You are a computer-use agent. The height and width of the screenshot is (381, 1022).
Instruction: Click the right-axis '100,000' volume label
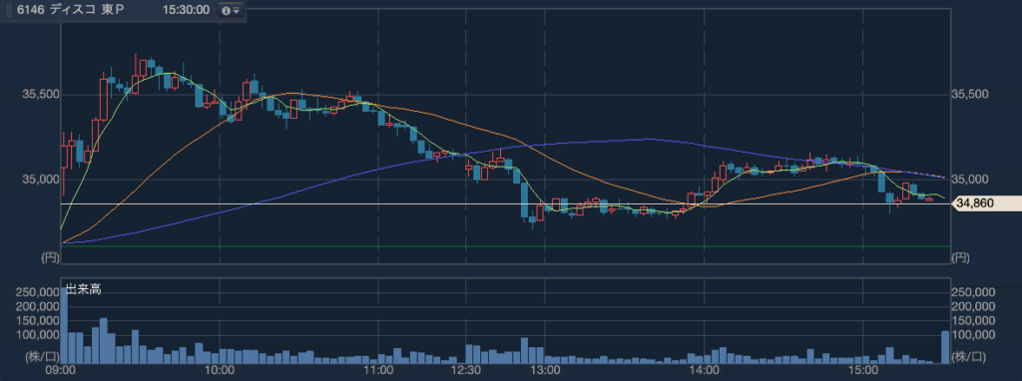[973, 335]
